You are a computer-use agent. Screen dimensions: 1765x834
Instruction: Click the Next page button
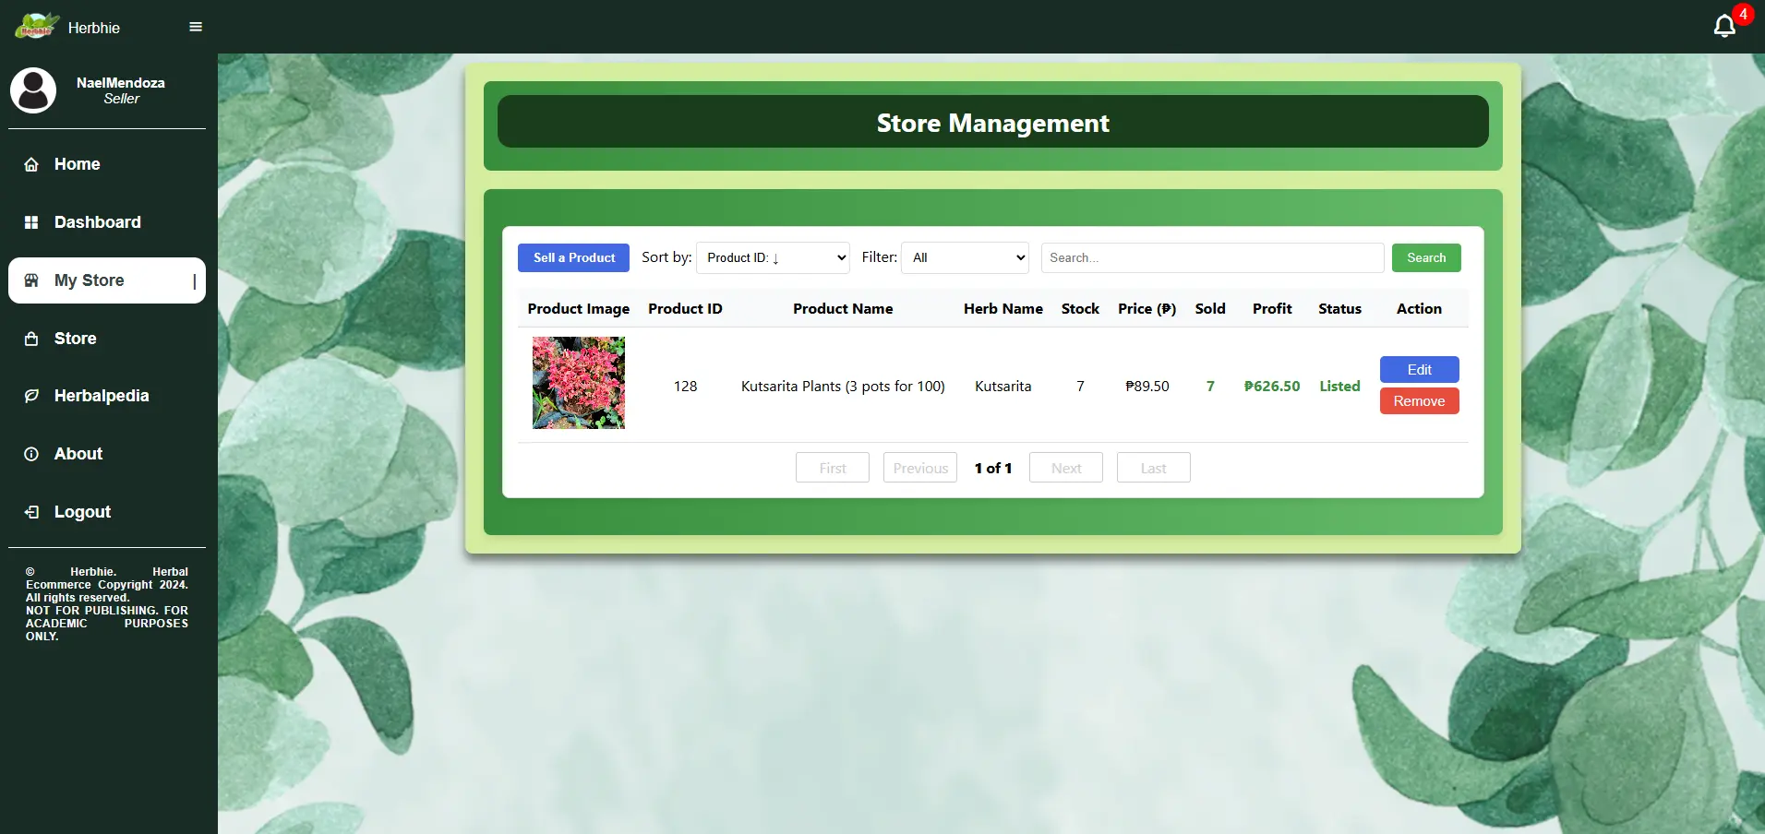[x=1066, y=468]
